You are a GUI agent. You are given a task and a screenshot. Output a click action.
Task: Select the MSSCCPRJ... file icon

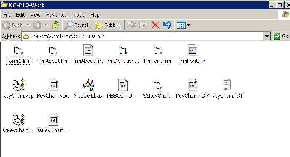coord(123,85)
